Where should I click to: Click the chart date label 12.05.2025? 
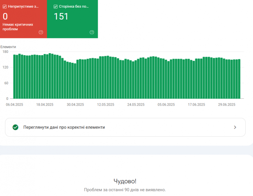point(106,105)
